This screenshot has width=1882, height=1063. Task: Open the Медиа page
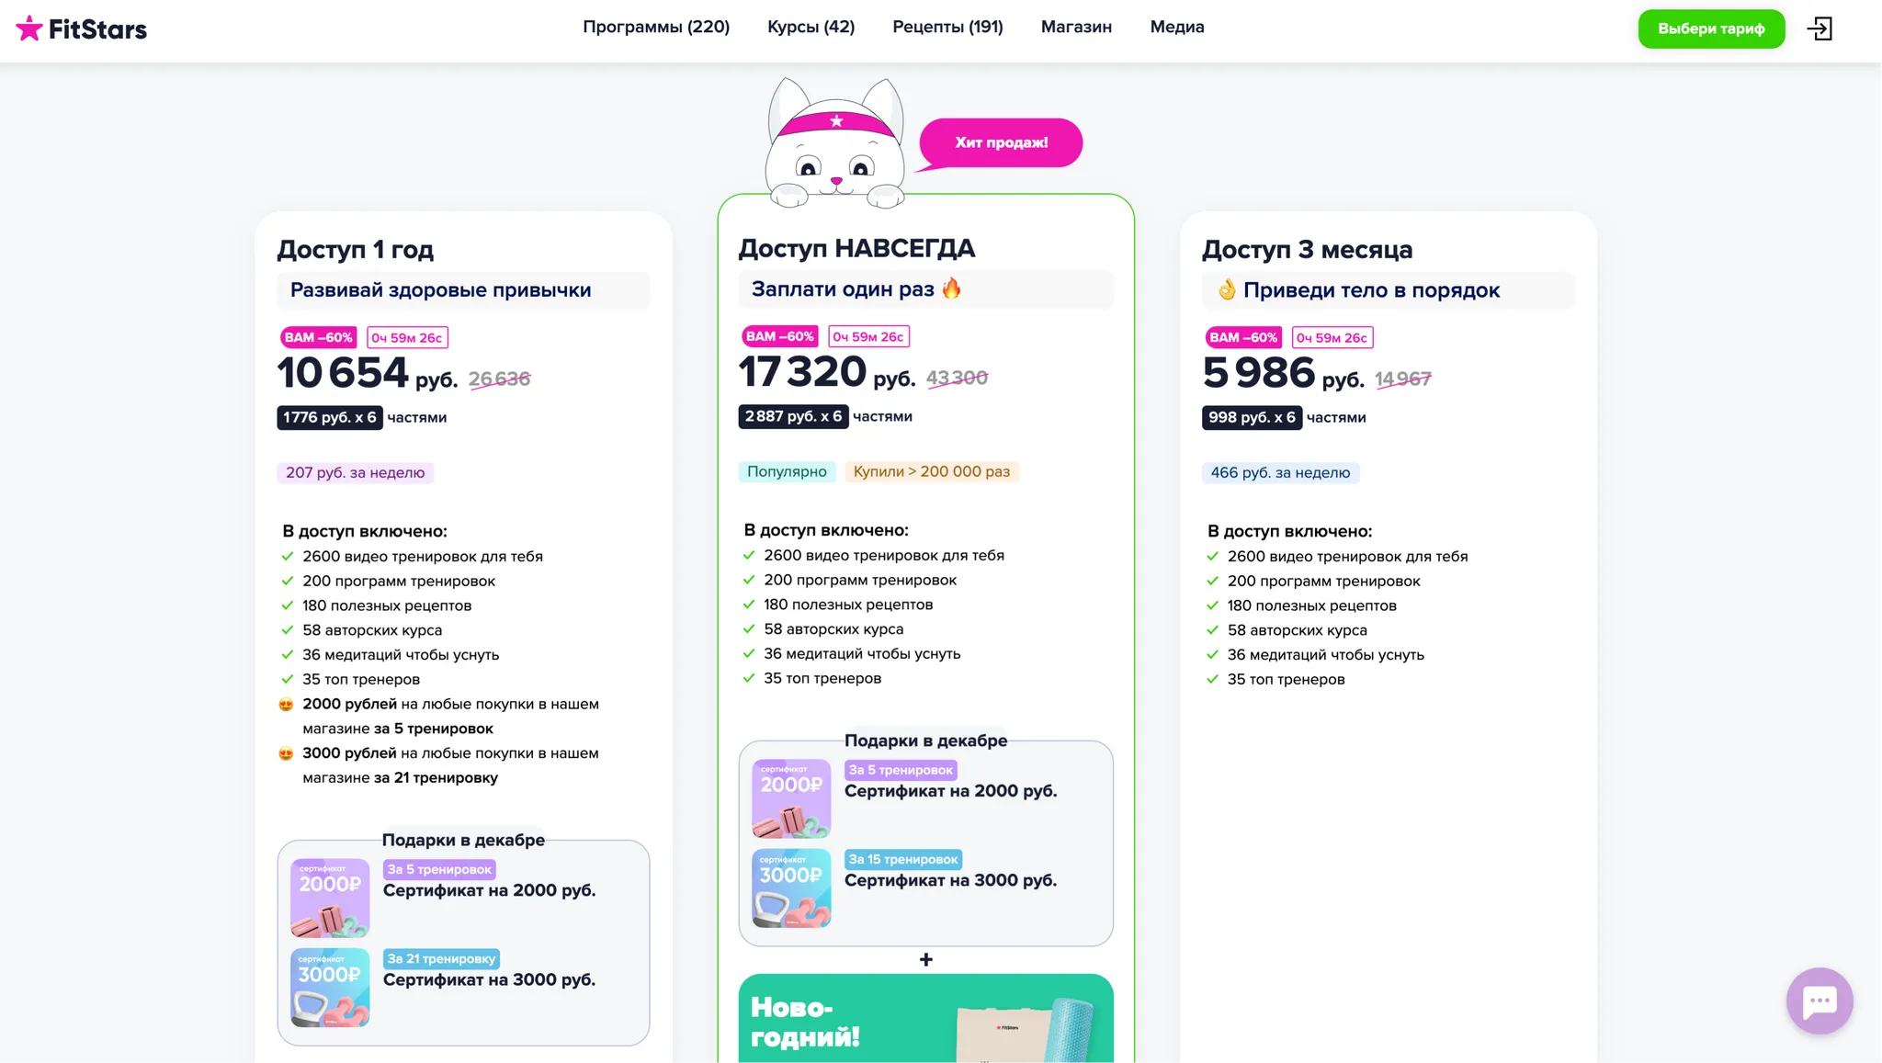coord(1176,28)
